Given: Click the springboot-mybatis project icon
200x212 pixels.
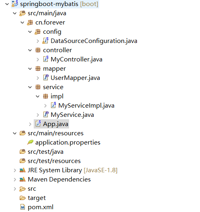Looking at the screenshot, I should point(15,4).
